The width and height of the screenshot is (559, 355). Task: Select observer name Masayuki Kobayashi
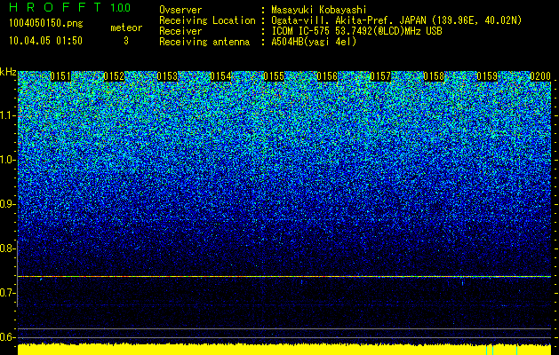tap(319, 10)
